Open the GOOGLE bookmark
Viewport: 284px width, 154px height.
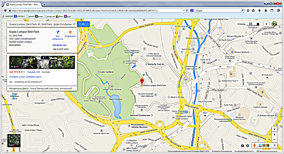[x=19, y=16]
